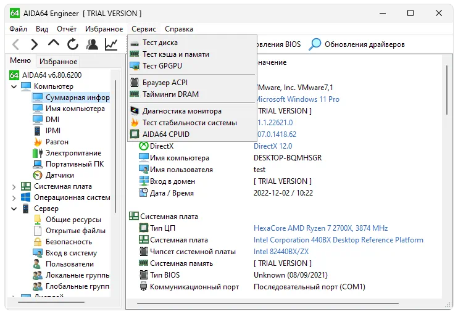Click the Тест GPGPU monitor icon

(x=135, y=66)
